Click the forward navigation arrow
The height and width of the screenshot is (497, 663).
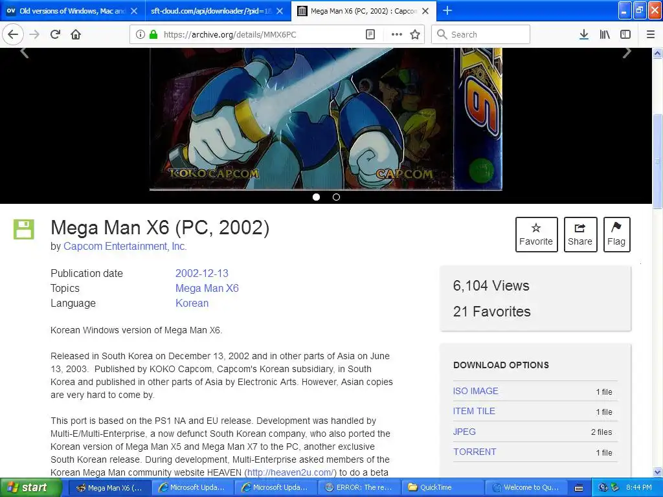pos(34,34)
